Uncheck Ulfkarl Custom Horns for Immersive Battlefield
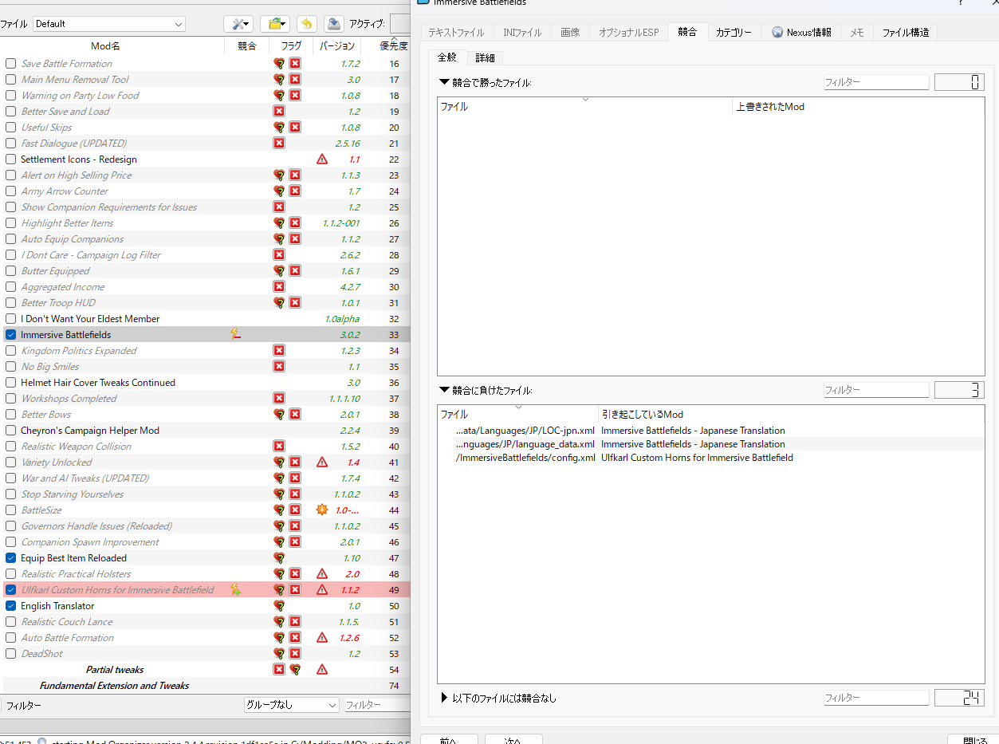This screenshot has height=744, width=999. [x=10, y=589]
